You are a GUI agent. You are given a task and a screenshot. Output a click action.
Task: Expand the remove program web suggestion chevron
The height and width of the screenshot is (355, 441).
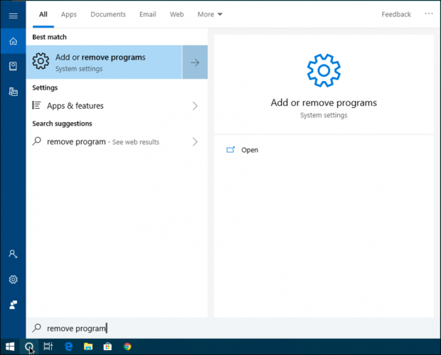pyautogui.click(x=195, y=142)
